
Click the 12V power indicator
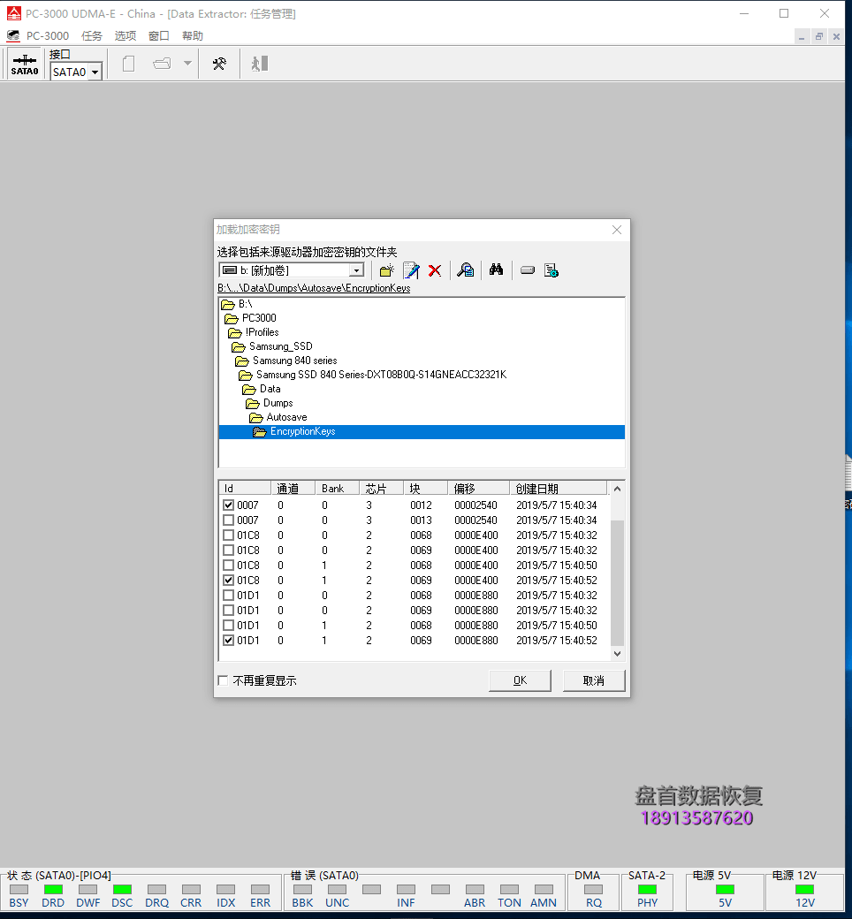804,889
